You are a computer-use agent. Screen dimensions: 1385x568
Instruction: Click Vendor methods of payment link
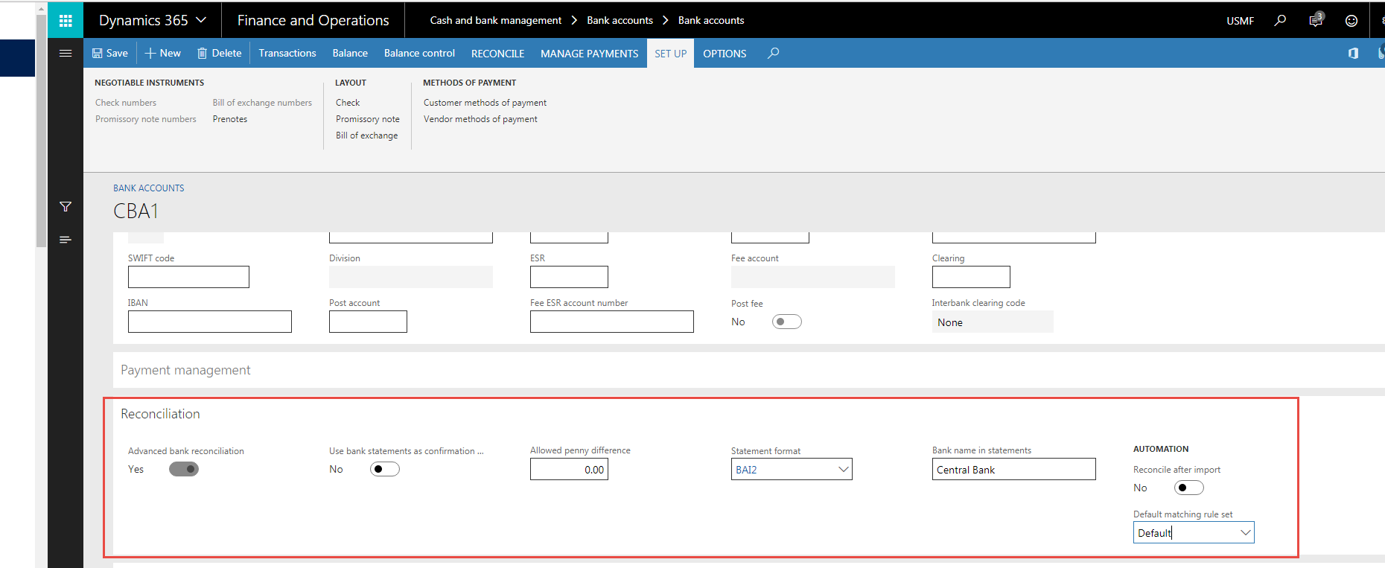[480, 119]
